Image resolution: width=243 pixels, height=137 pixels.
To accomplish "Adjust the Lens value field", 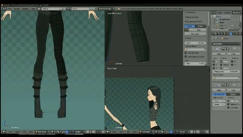I will click(195, 43).
